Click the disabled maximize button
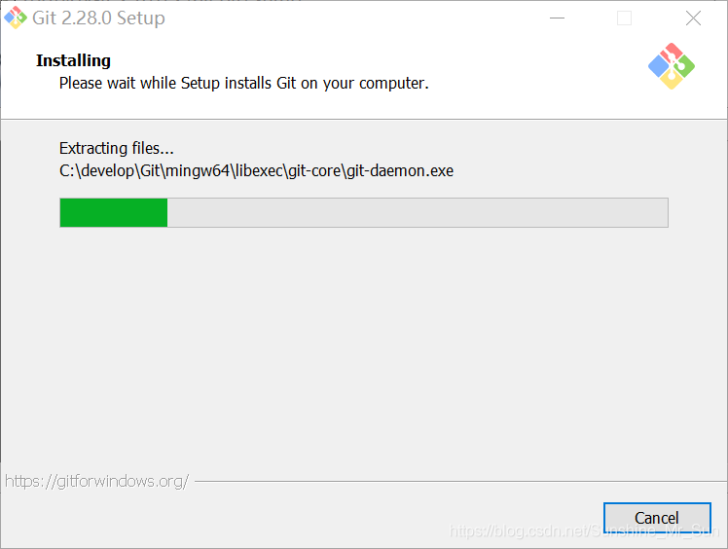 625,18
